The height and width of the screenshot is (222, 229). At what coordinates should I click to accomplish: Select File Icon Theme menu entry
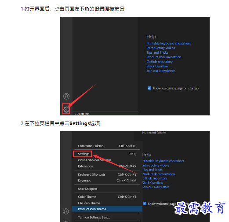click(x=107, y=203)
